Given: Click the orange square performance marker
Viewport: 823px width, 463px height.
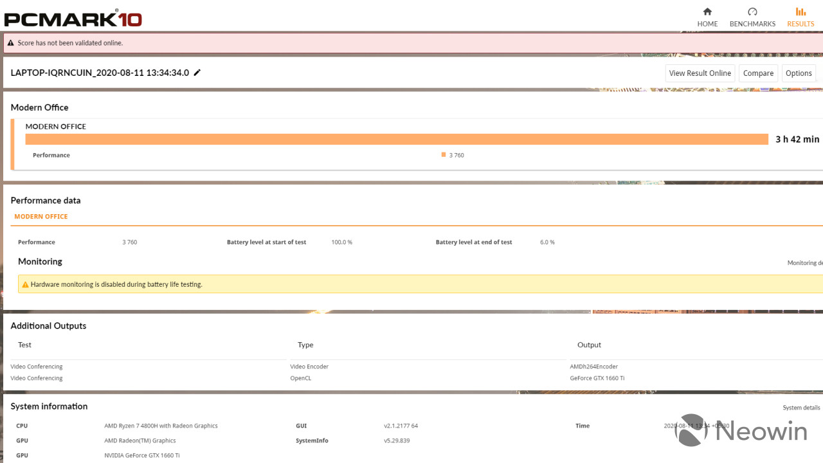Looking at the screenshot, I should pyautogui.click(x=444, y=155).
